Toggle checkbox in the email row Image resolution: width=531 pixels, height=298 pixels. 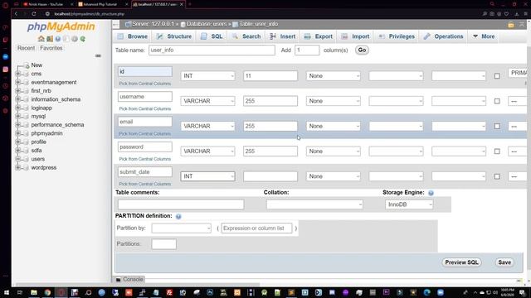pyautogui.click(x=497, y=126)
